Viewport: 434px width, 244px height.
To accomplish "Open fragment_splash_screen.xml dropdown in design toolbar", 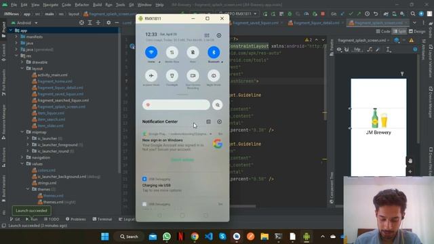I will pos(363,41).
